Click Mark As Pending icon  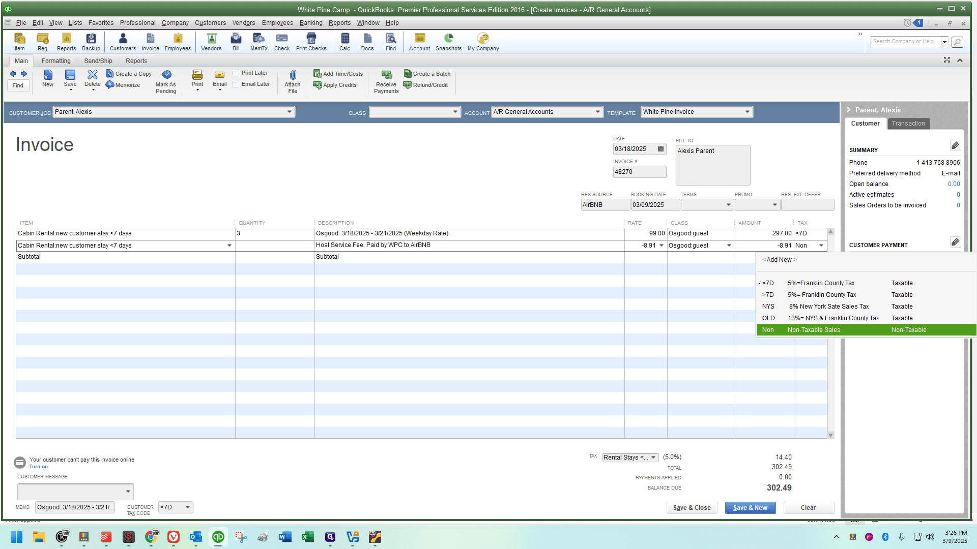point(166,81)
